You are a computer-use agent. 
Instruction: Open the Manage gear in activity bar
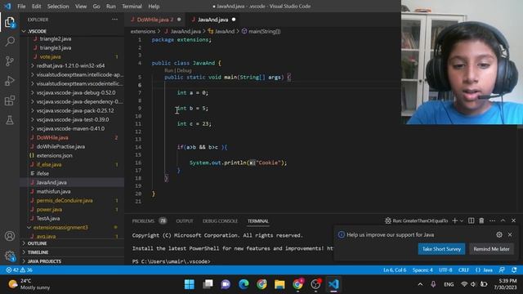(x=10, y=256)
